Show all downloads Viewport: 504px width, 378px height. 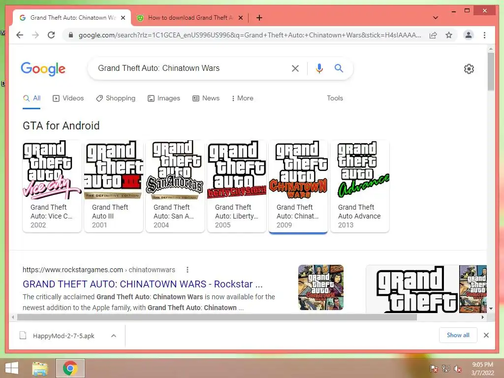458,335
